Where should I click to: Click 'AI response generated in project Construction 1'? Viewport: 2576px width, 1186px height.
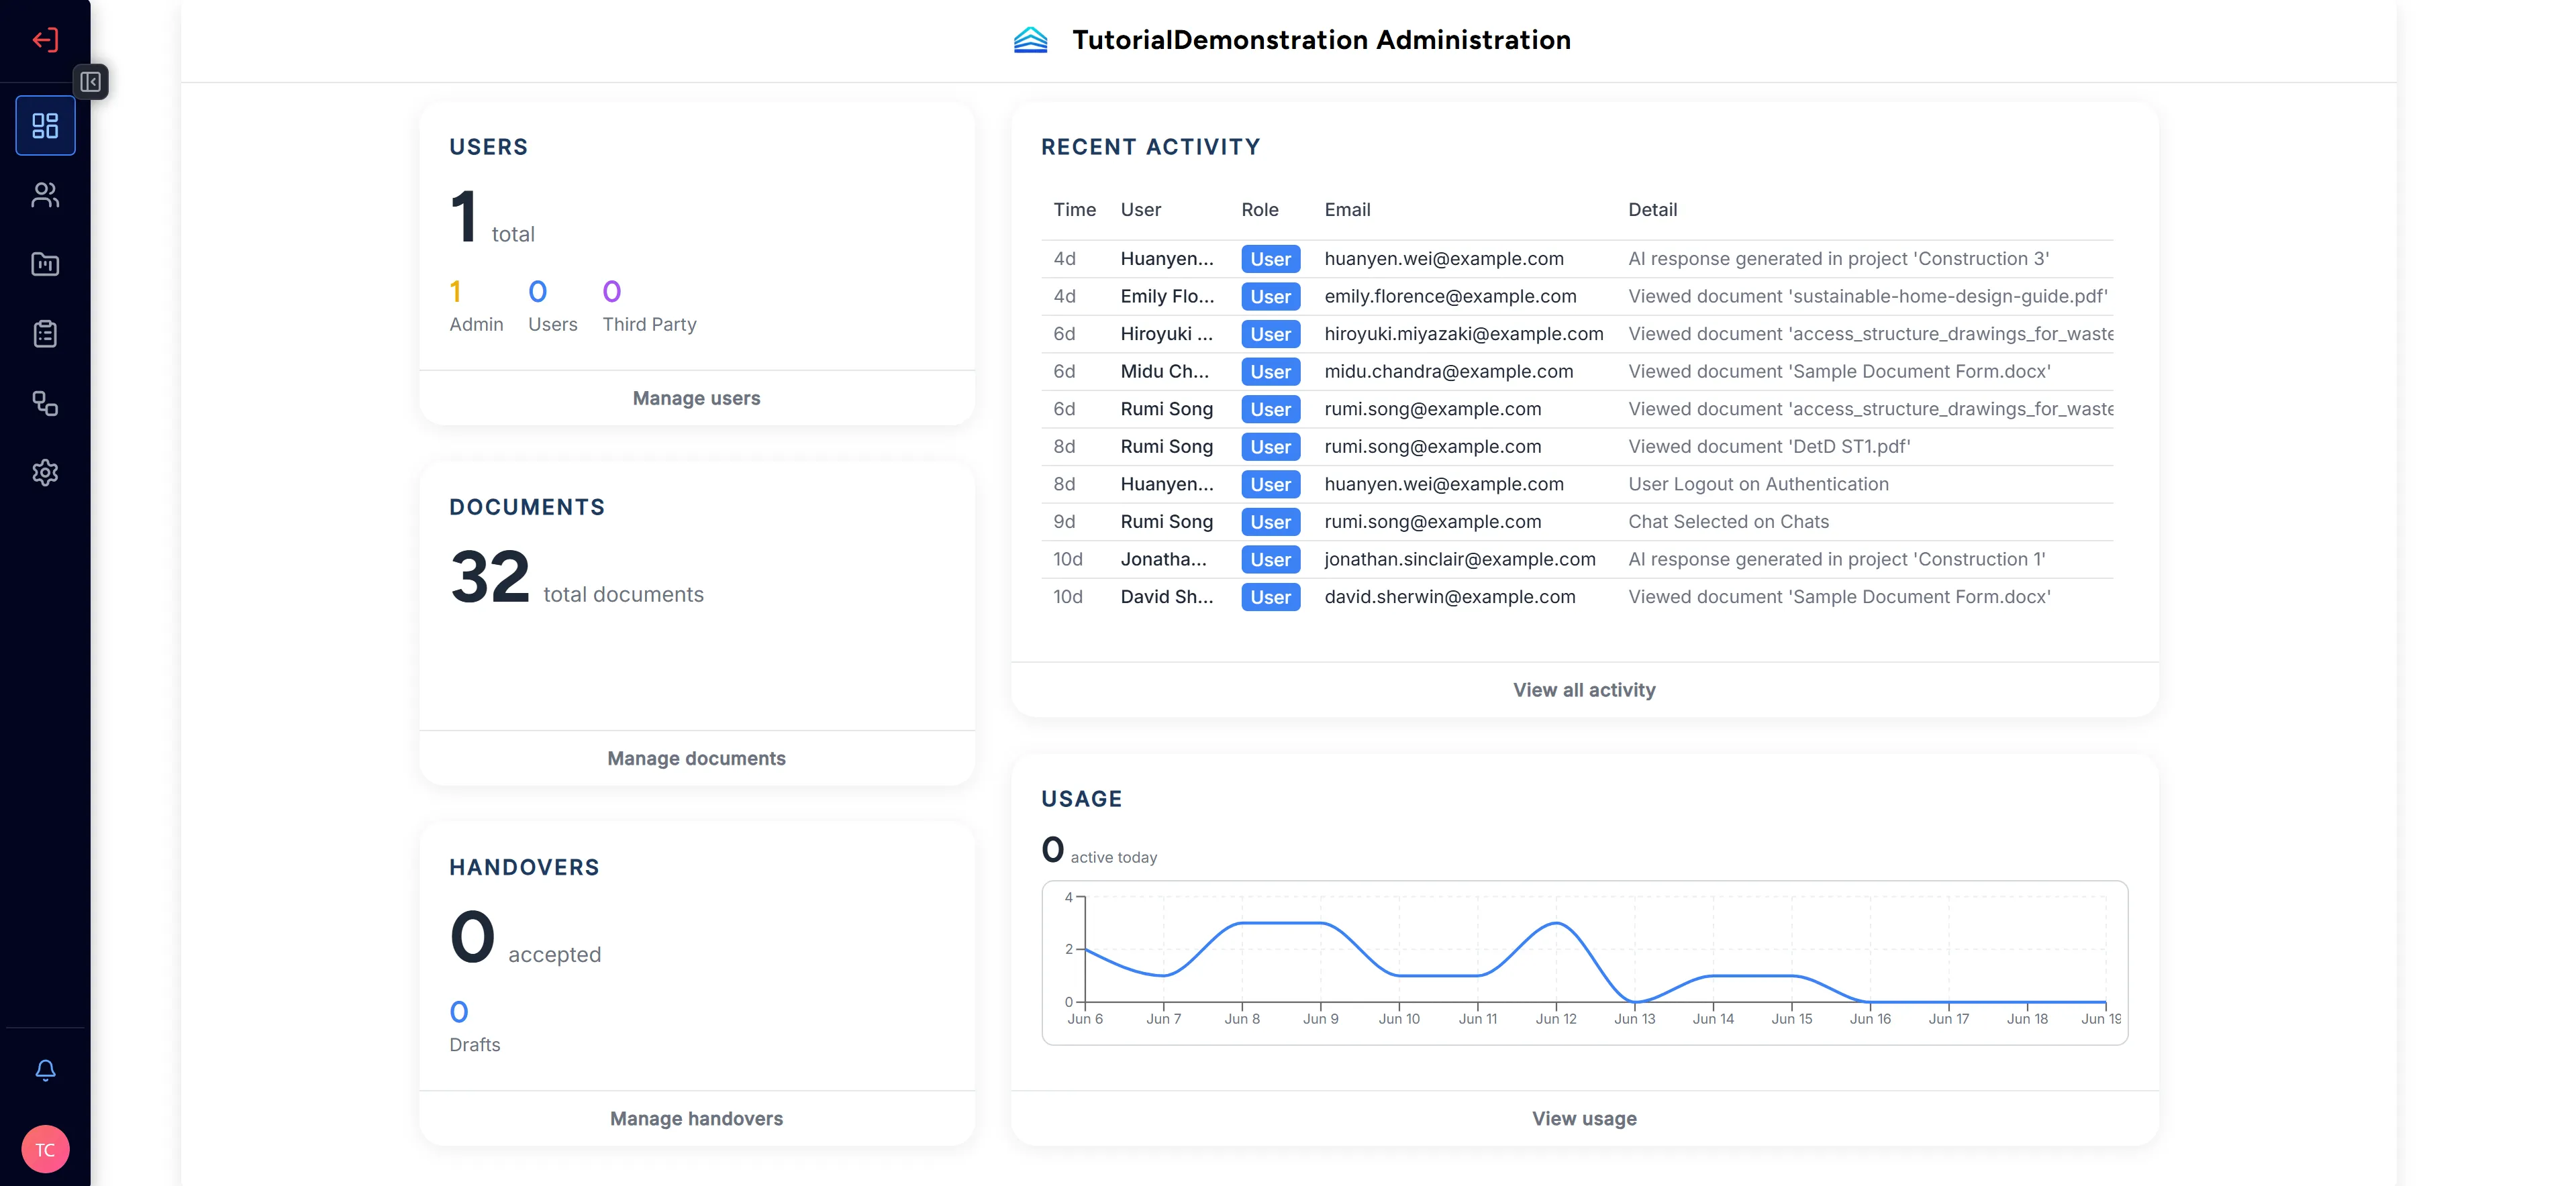click(1836, 559)
